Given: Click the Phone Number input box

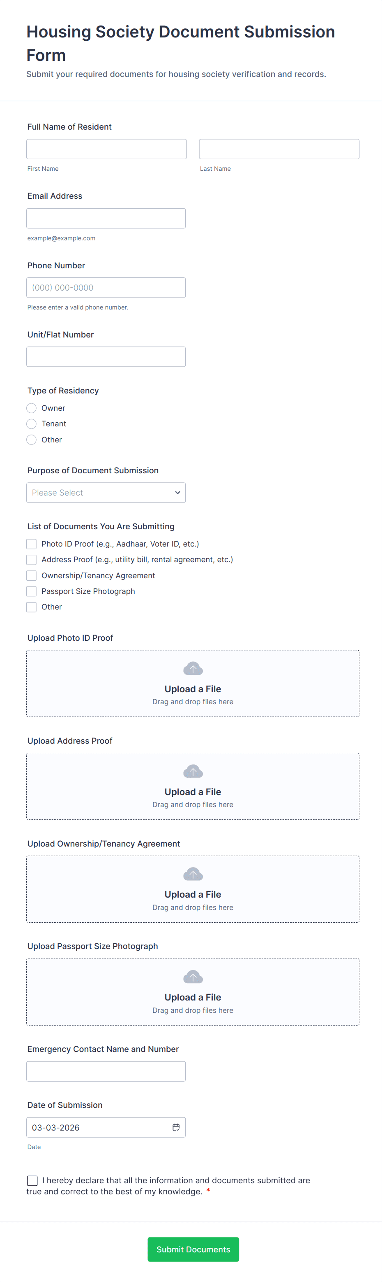Looking at the screenshot, I should (106, 288).
